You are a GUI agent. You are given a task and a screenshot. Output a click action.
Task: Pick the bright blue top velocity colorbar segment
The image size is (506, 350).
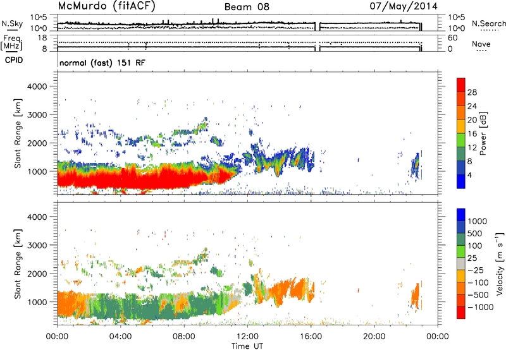pyautogui.click(x=461, y=215)
